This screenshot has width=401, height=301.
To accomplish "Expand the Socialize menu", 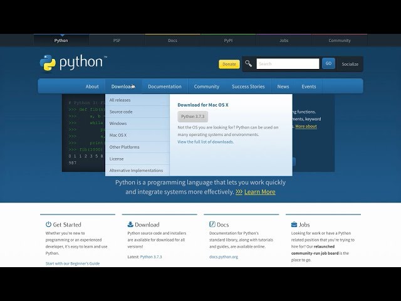I will 350,64.
